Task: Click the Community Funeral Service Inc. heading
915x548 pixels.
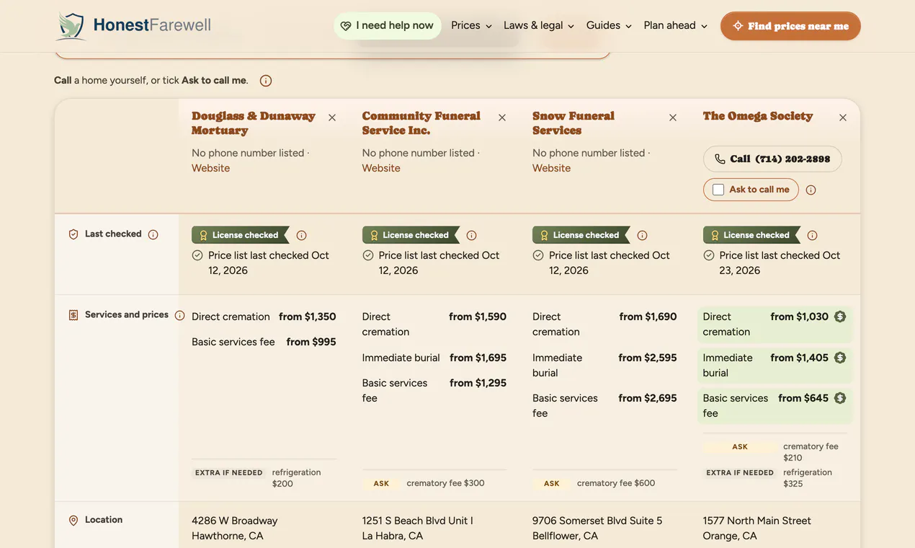Action: tap(421, 123)
